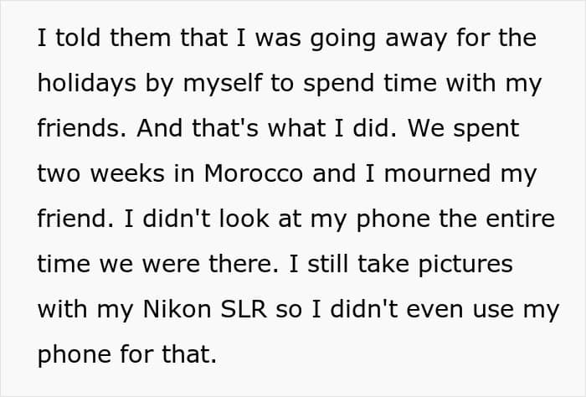Click the word "friends." at the third line's start
This screenshot has height=397, width=586.
tap(74, 130)
